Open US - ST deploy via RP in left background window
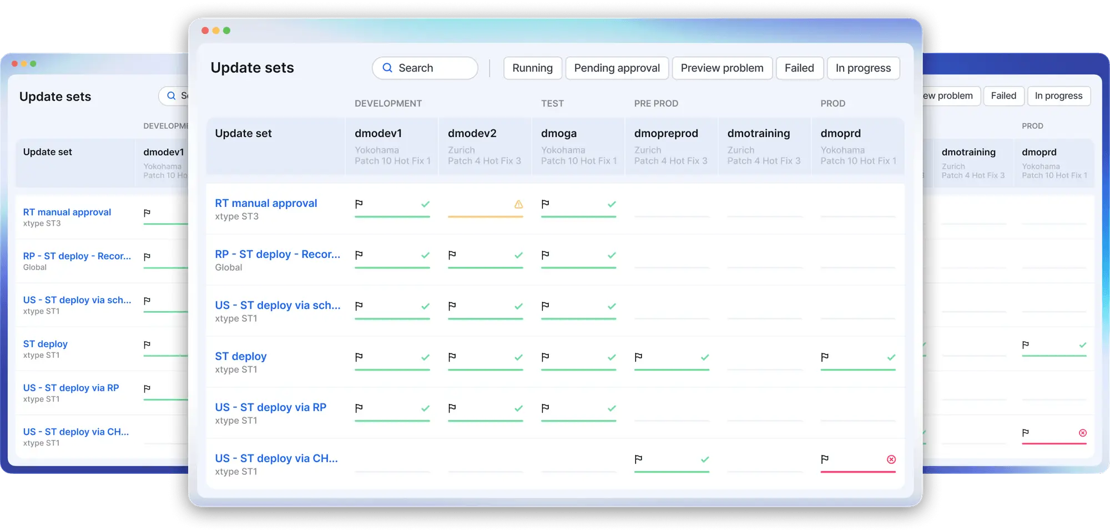This screenshot has height=532, width=1110. pyautogui.click(x=71, y=388)
